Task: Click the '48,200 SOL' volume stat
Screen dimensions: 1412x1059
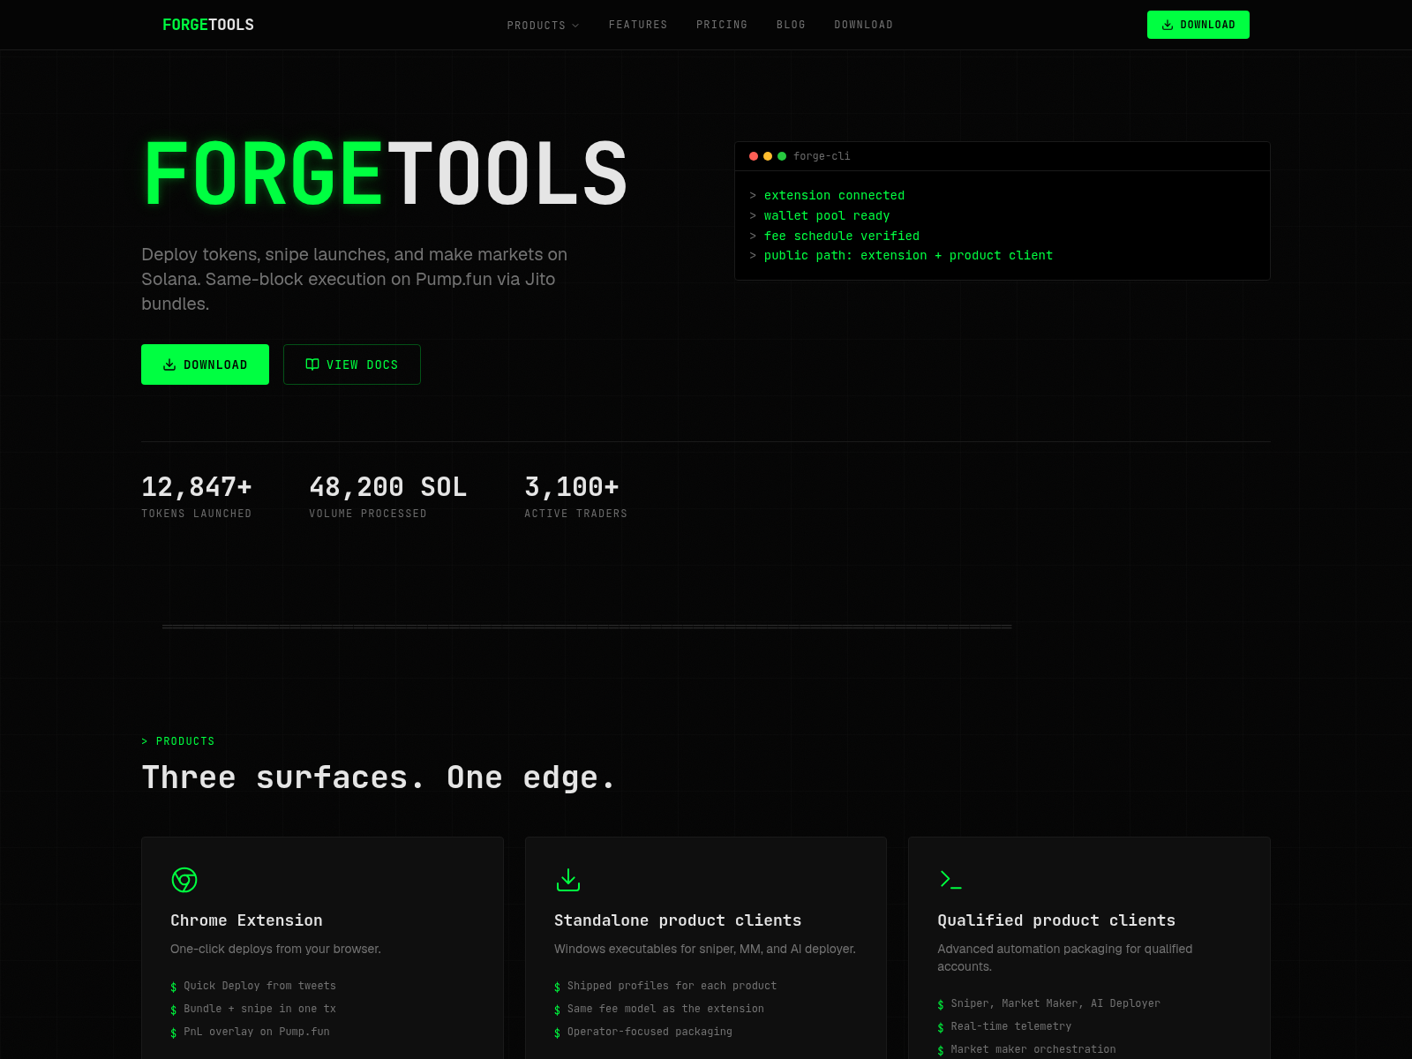Action: click(388, 487)
